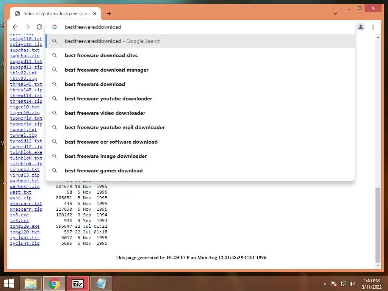This screenshot has width=388, height=291.
Task: Download zong120.exe from the listing
Action: (x=25, y=227)
